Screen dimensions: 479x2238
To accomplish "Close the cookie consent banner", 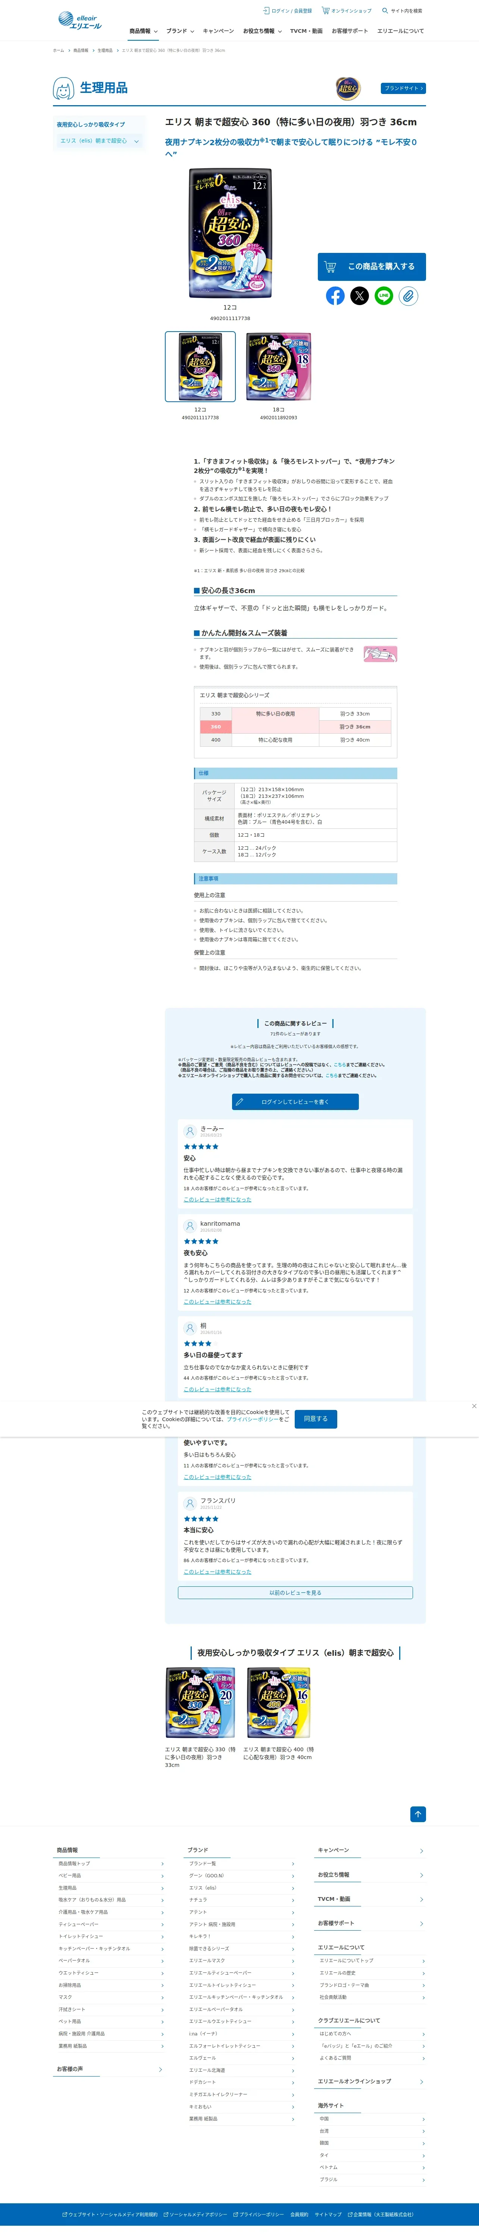I will (474, 1406).
